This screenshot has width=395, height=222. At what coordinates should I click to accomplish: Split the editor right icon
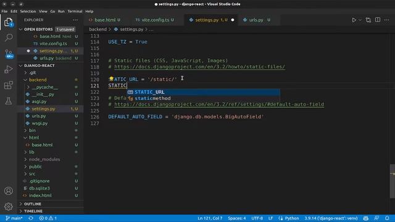coord(378,20)
